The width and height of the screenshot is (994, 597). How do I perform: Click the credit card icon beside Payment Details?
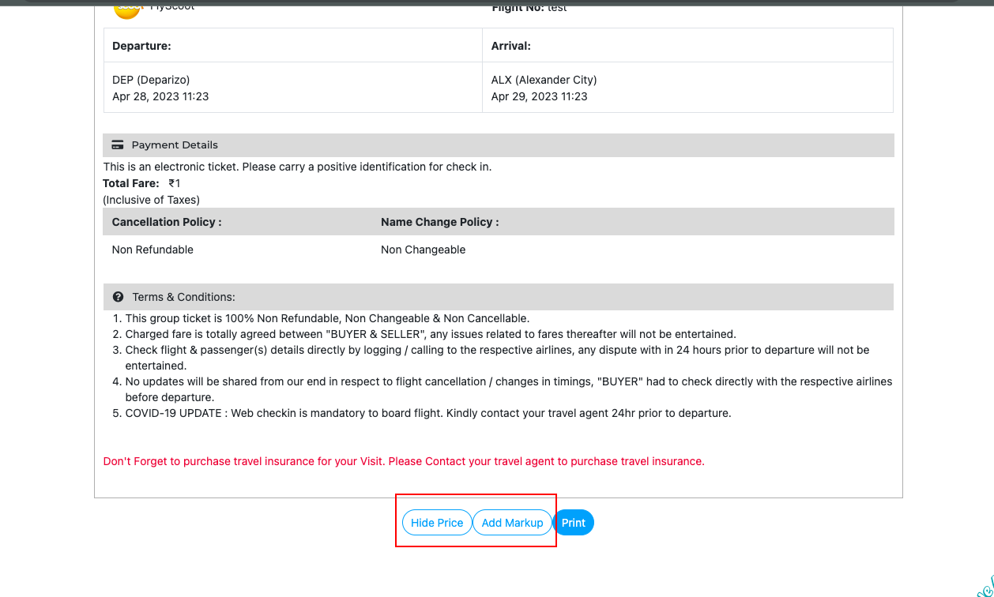(118, 145)
